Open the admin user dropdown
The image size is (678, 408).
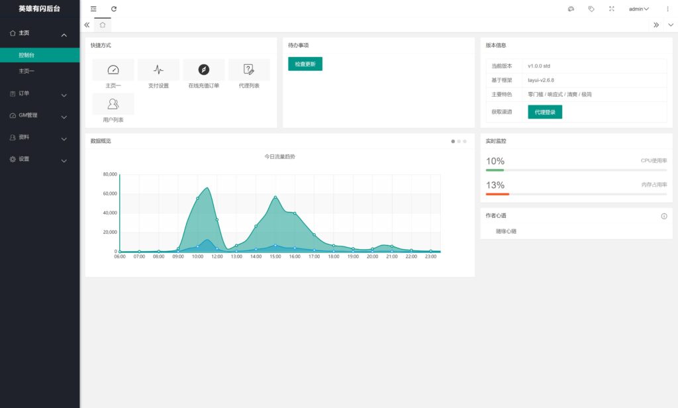click(638, 9)
